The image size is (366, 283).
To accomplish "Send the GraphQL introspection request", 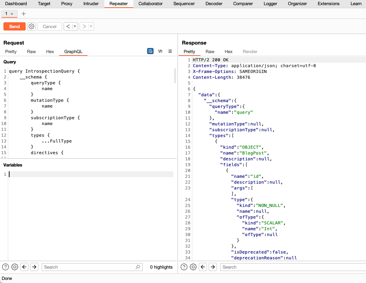I will point(14,26).
